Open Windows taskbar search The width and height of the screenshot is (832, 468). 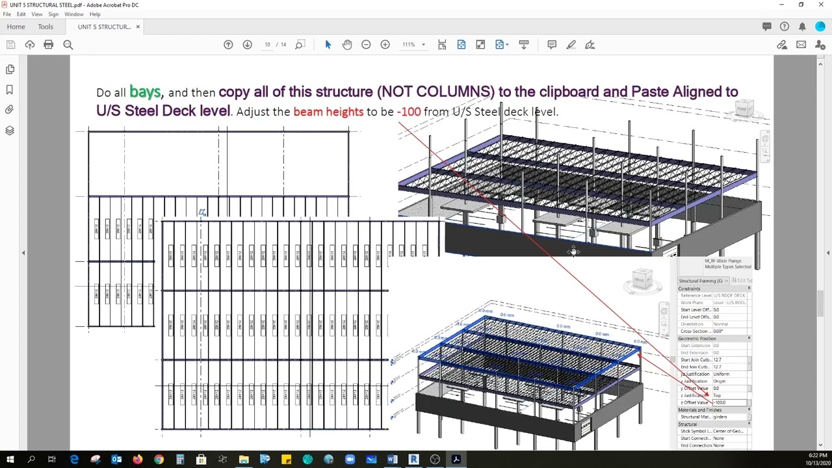[31, 460]
